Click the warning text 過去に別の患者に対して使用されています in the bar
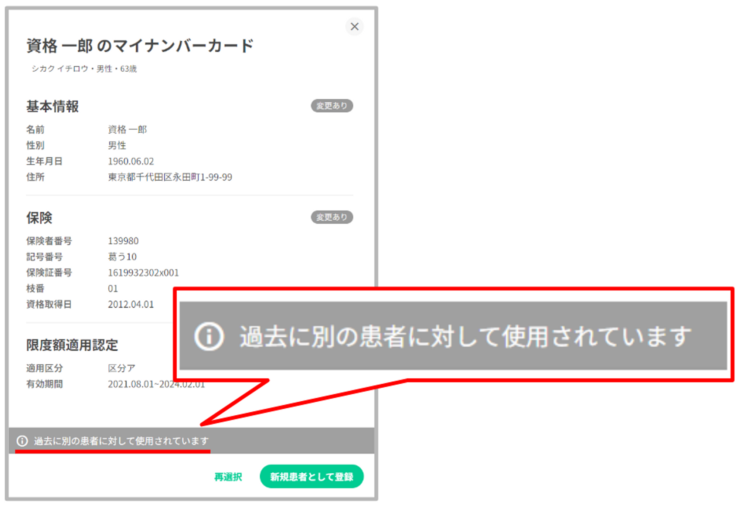This screenshot has height=507, width=739. [x=121, y=441]
